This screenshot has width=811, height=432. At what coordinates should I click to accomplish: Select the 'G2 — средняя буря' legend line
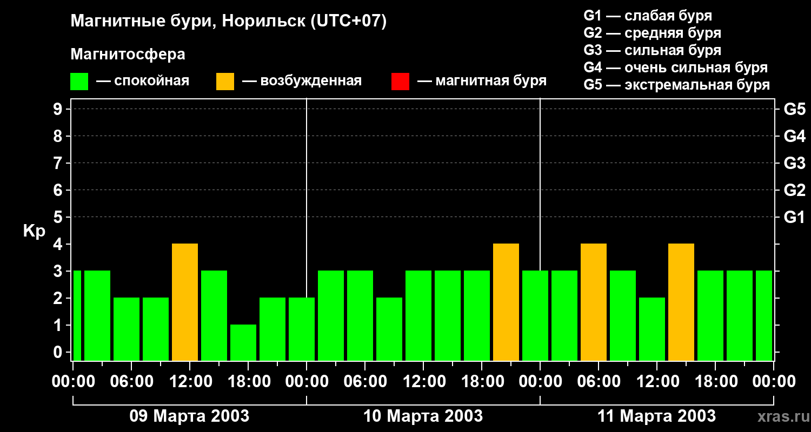652,33
